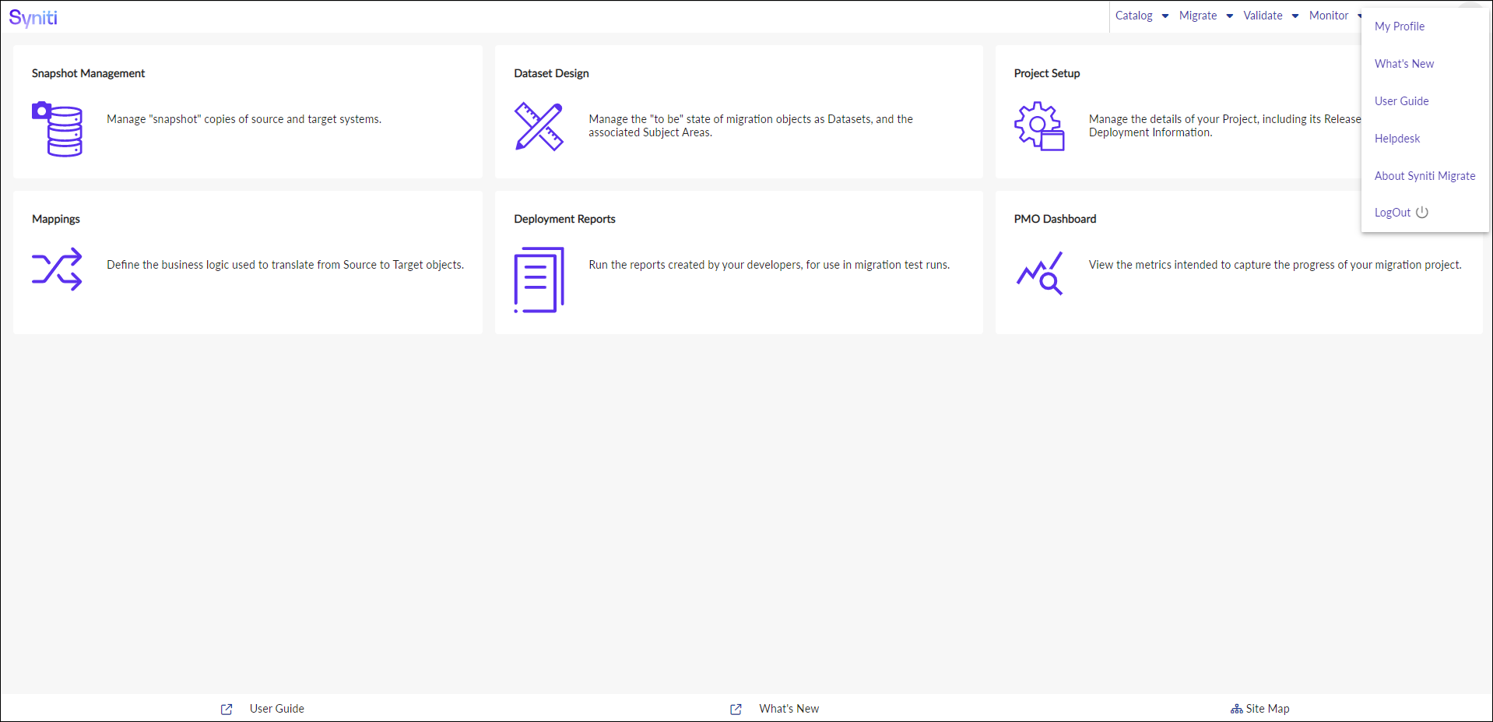This screenshot has width=1493, height=722.
Task: Click the PMO Dashboard chart magnifier icon
Action: 1039,273
